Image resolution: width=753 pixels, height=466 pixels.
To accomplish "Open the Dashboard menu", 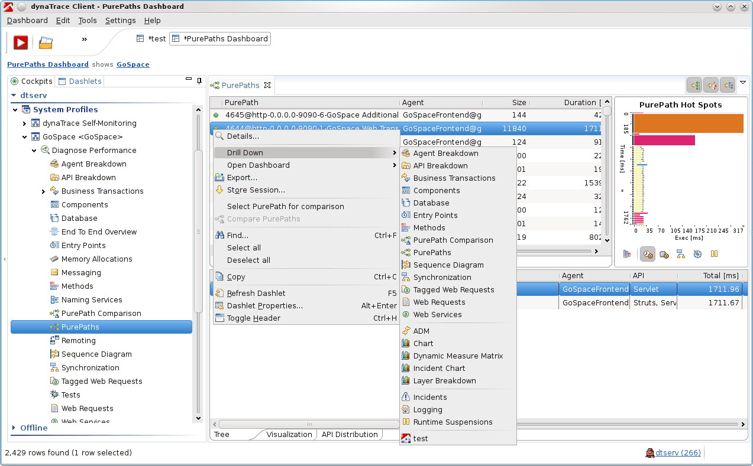I will click(27, 20).
